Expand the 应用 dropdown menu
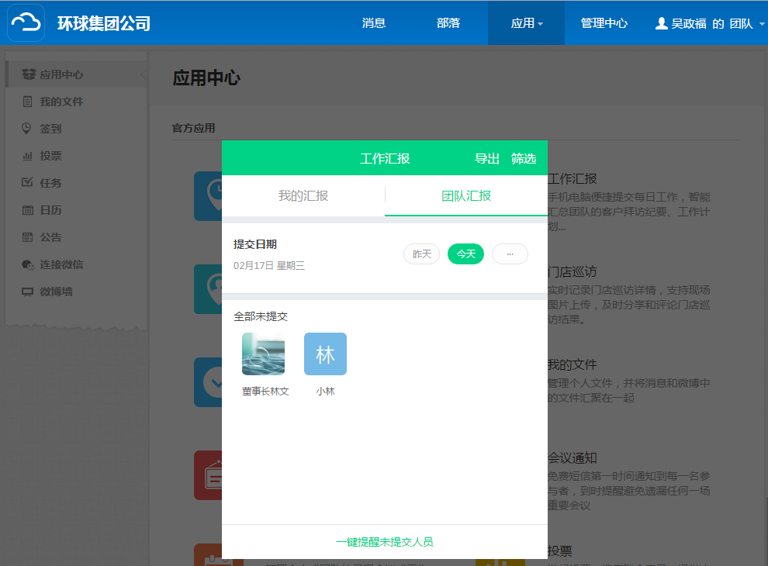The image size is (768, 566). 526,23
